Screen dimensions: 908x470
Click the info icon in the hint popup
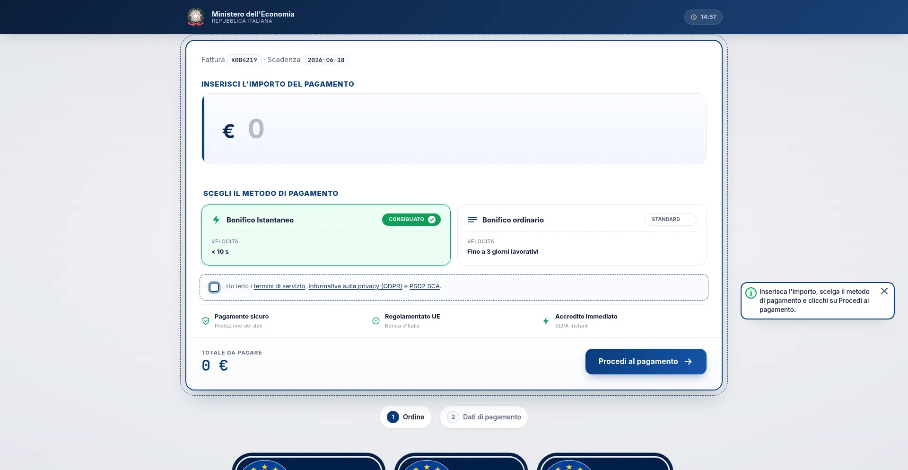751,293
